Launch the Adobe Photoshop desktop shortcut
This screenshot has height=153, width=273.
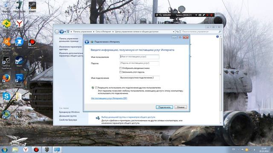[x=19, y=81]
